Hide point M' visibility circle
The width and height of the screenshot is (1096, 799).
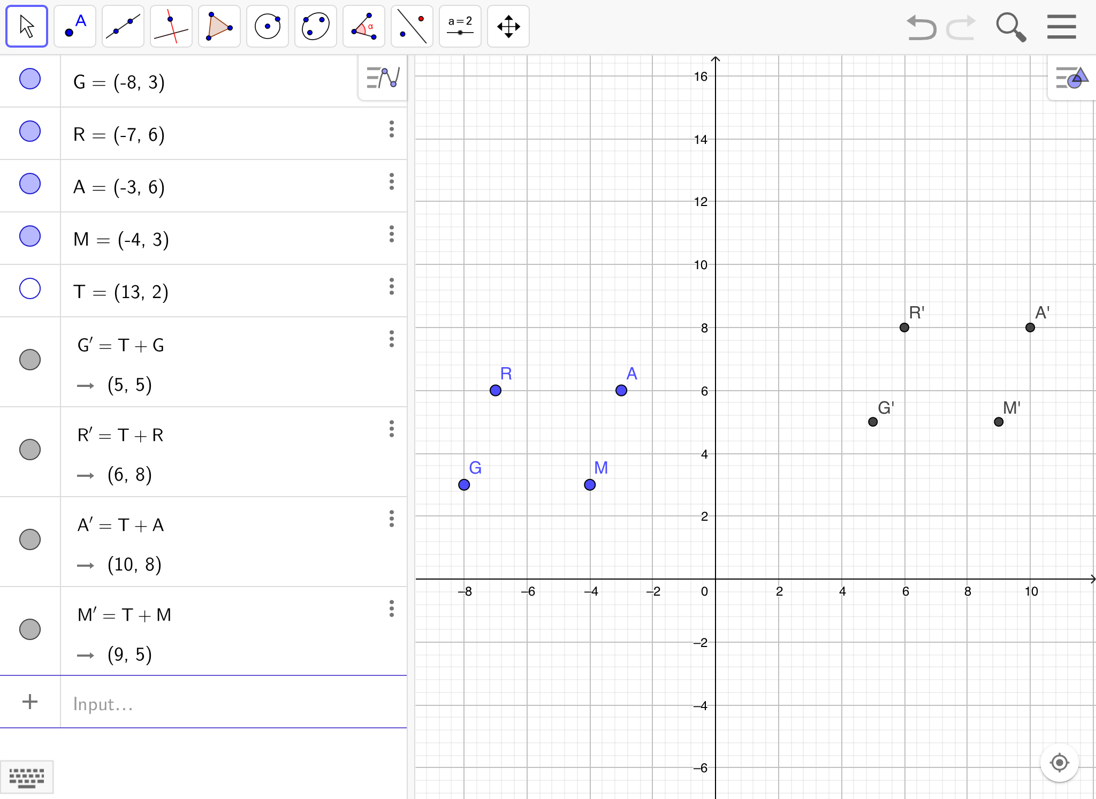[30, 629]
